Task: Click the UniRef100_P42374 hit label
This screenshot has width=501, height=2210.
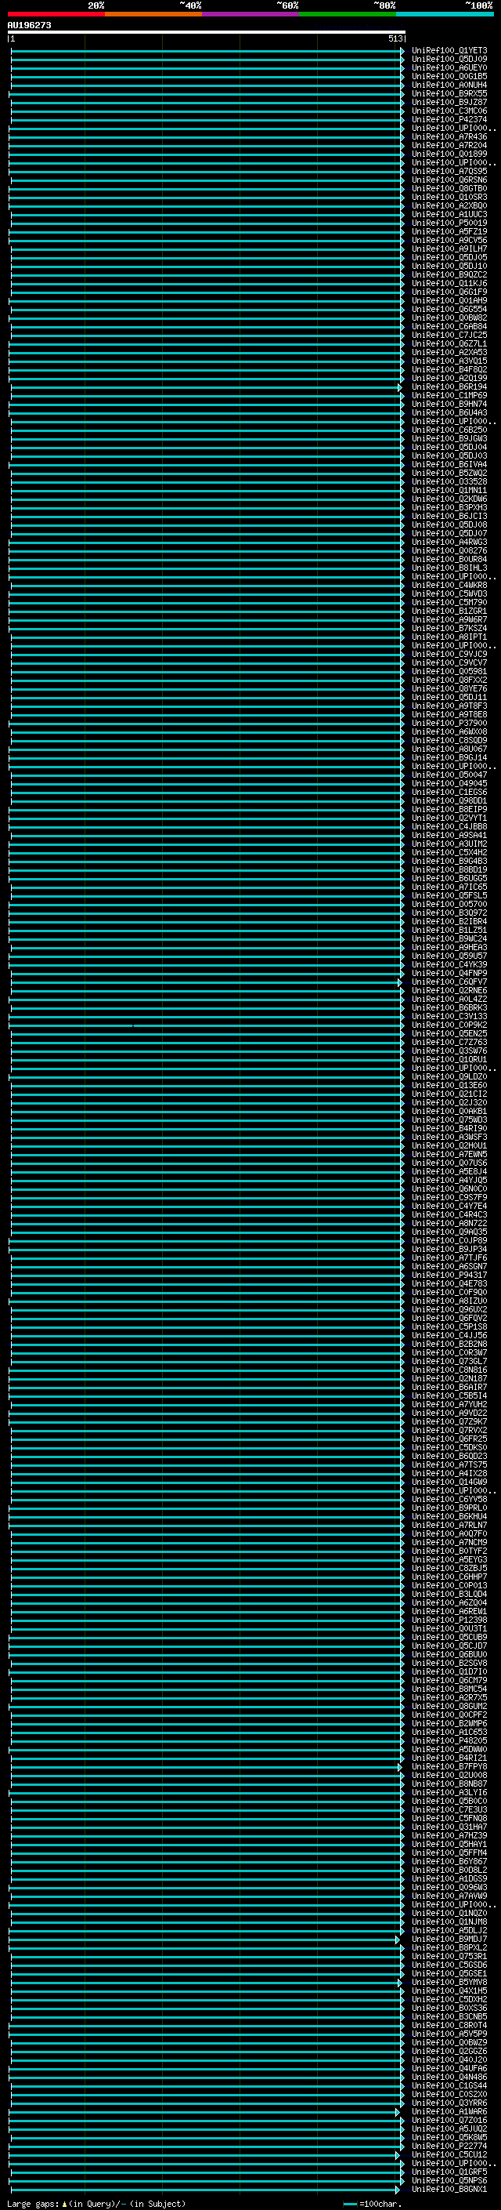Action: point(449,119)
